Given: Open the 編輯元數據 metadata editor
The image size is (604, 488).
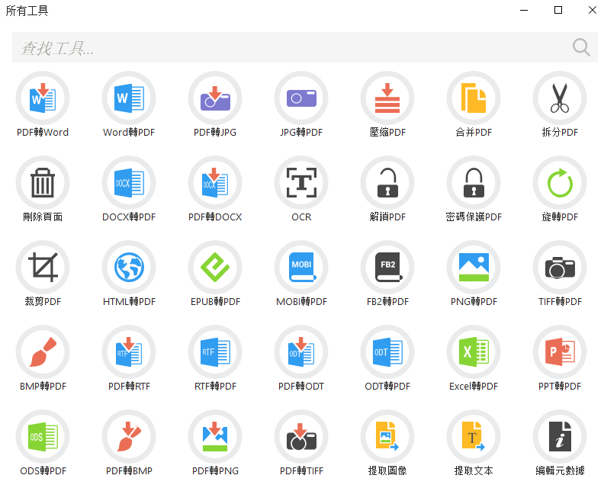Looking at the screenshot, I should click(x=560, y=436).
